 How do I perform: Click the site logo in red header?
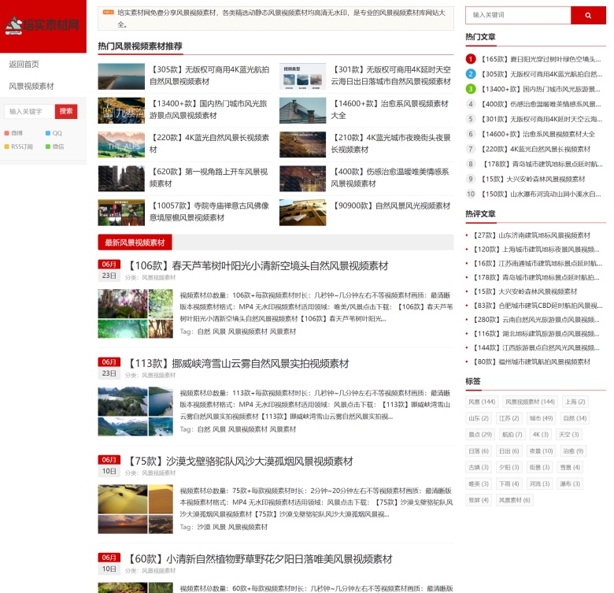coord(43,25)
